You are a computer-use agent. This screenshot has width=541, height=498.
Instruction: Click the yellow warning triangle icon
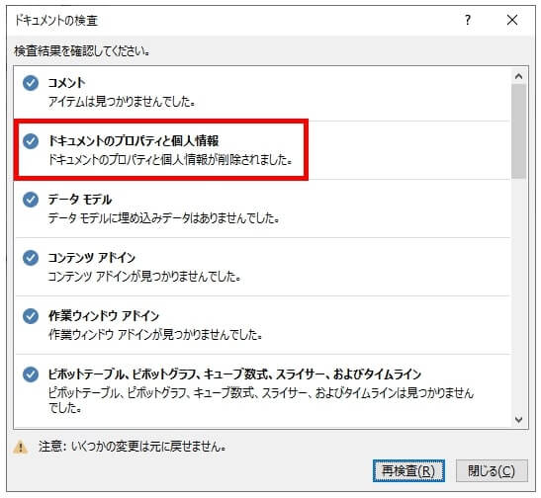pos(21,447)
